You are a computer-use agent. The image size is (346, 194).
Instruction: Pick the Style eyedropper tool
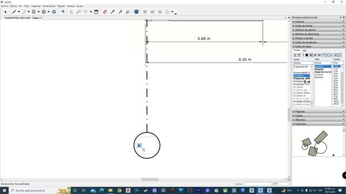tap(112, 12)
